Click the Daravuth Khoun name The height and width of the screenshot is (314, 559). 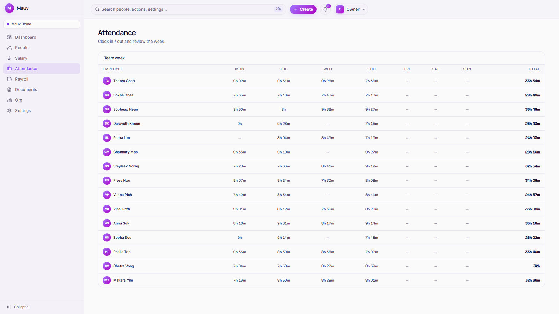pyautogui.click(x=127, y=124)
